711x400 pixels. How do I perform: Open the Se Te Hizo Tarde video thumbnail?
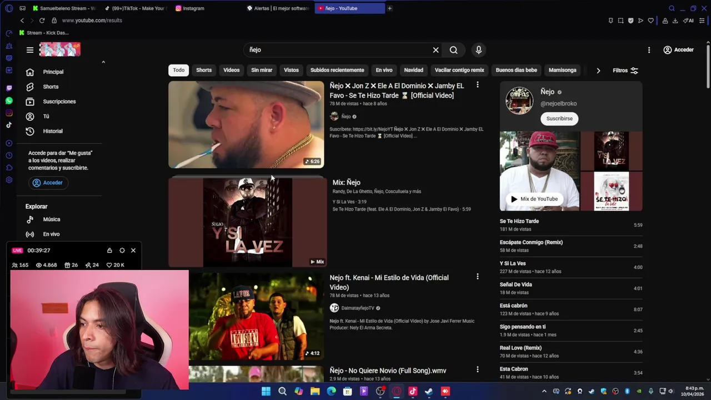tap(246, 124)
